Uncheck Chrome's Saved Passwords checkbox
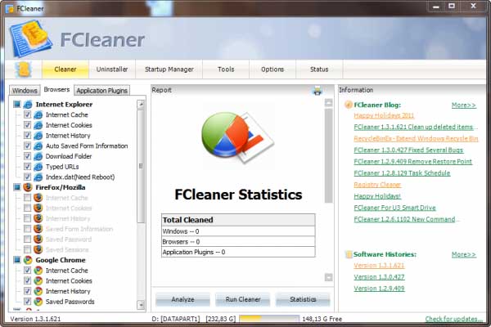Viewport: 491px width, 327px height. [x=27, y=302]
